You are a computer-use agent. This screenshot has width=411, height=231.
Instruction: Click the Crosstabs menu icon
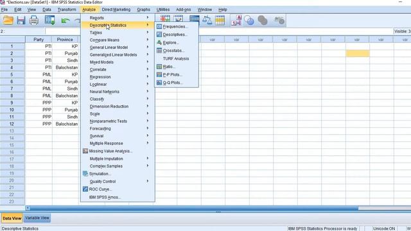(159, 51)
